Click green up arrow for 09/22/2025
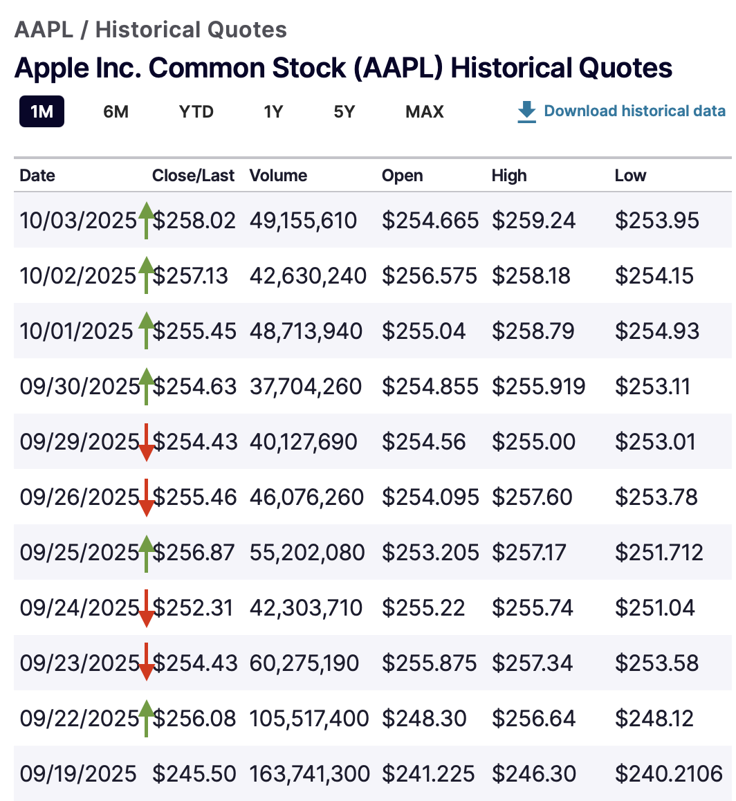736x801 pixels. pos(146,718)
